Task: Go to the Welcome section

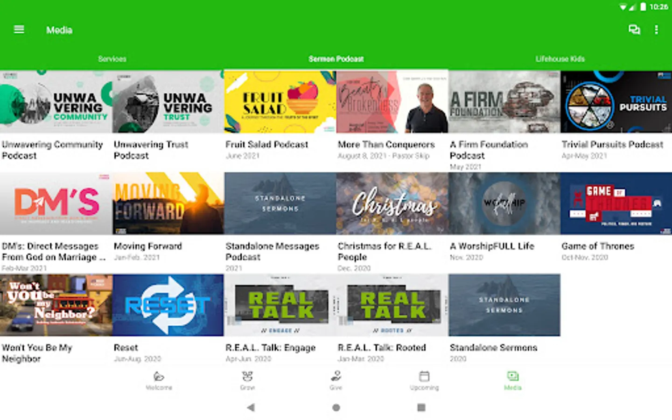Action: pyautogui.click(x=159, y=381)
